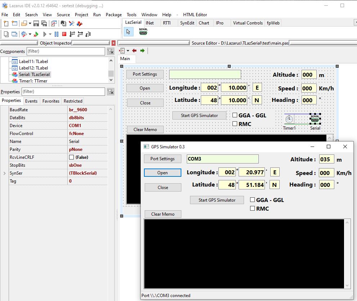Click the Run without debugging icon

point(36,34)
